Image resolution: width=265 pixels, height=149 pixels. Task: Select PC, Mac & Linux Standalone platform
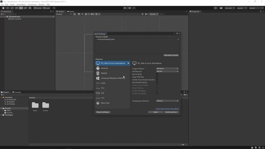click(x=113, y=63)
